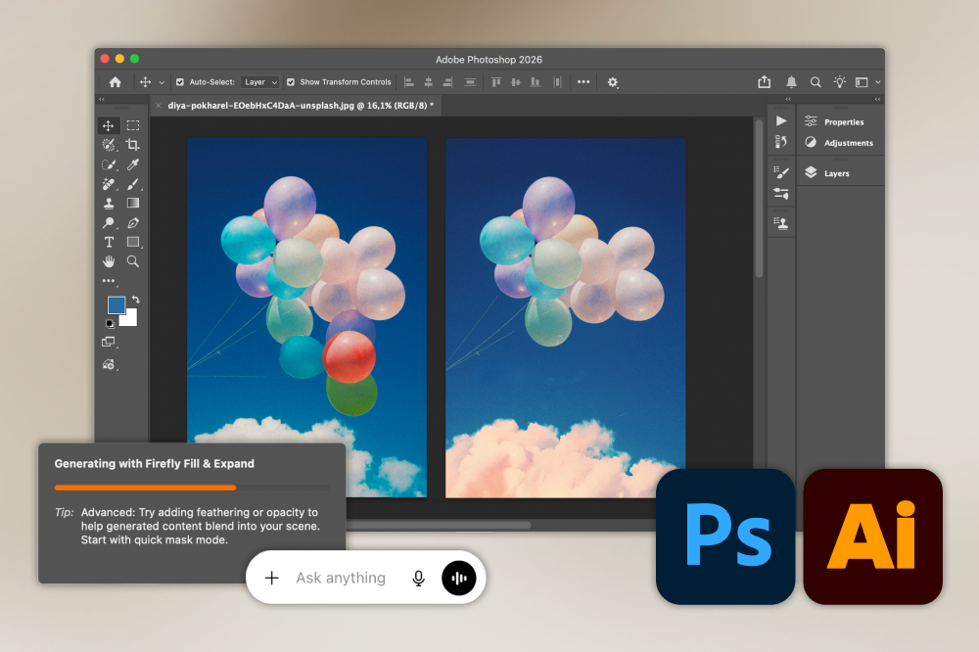979x652 pixels.
Task: Align bottom edges
Action: [x=536, y=82]
